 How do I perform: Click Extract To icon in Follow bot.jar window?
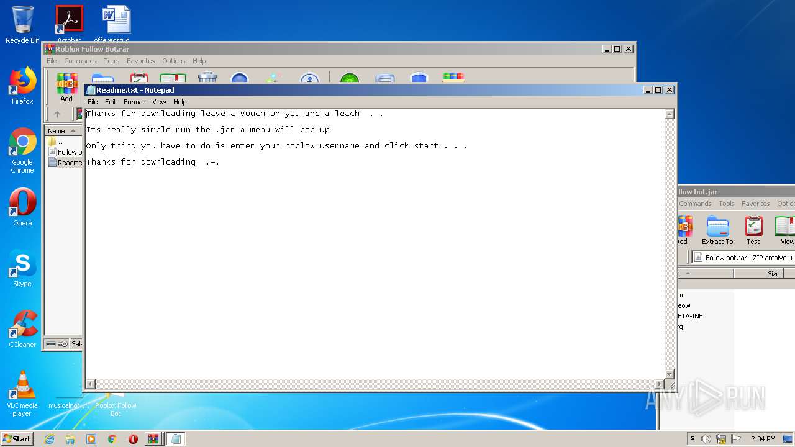(x=717, y=230)
